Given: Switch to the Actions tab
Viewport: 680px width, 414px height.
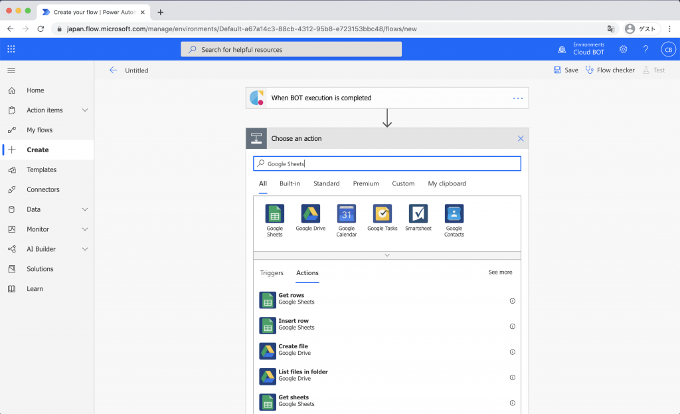Looking at the screenshot, I should 307,273.
